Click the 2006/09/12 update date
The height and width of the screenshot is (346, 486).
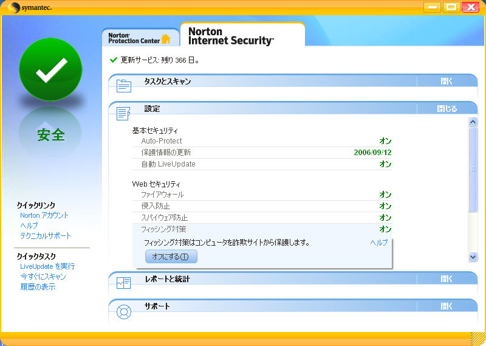pyautogui.click(x=372, y=153)
